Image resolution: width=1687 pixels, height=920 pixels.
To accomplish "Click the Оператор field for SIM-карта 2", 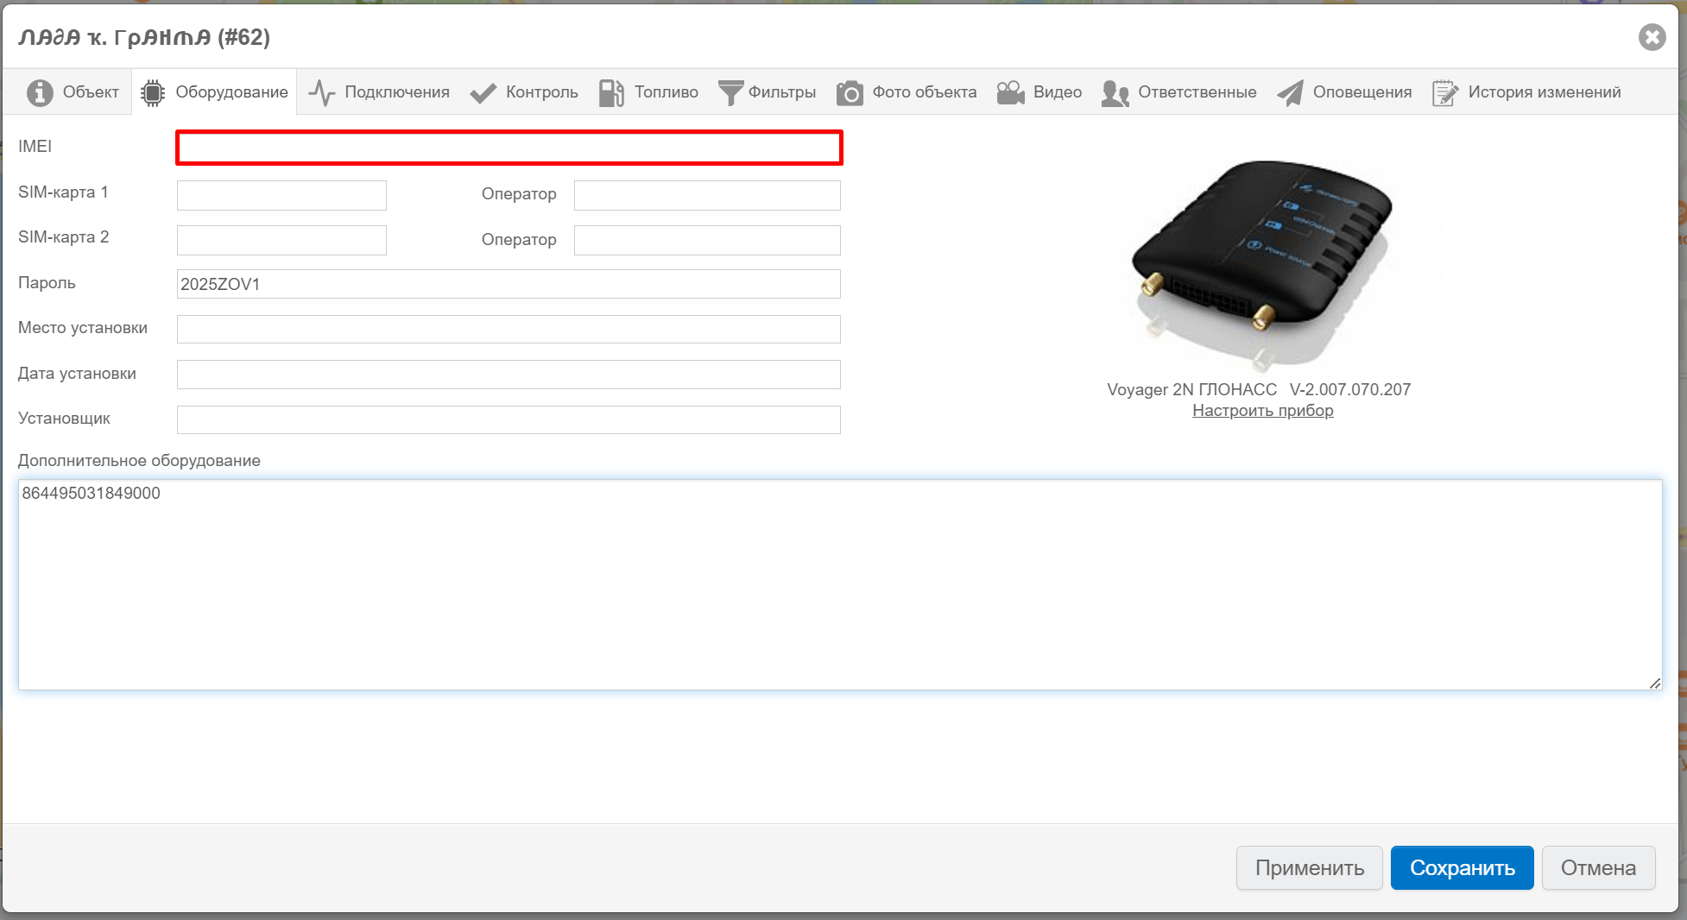I will pos(707,240).
